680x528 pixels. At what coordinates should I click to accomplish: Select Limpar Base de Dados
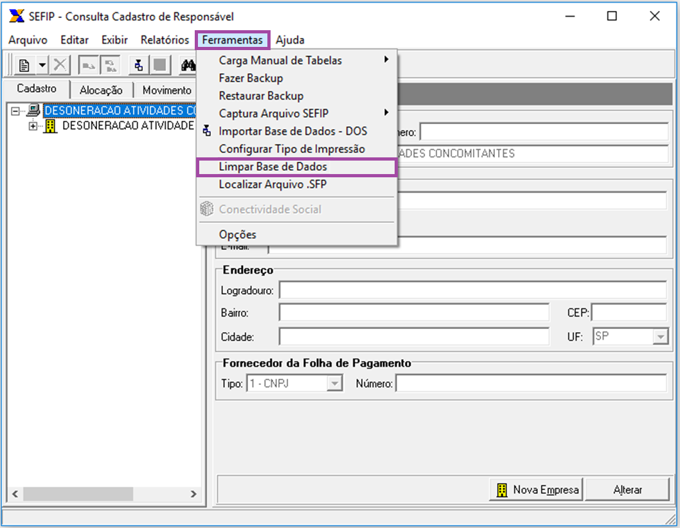(297, 167)
